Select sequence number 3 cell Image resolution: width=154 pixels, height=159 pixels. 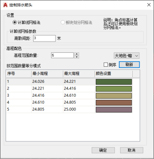[19, 95]
